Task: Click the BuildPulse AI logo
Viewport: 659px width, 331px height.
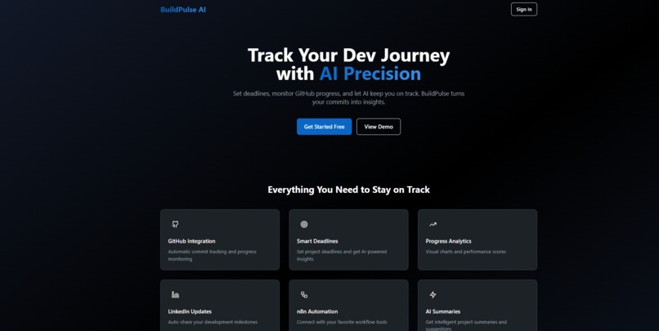Action: (183, 10)
